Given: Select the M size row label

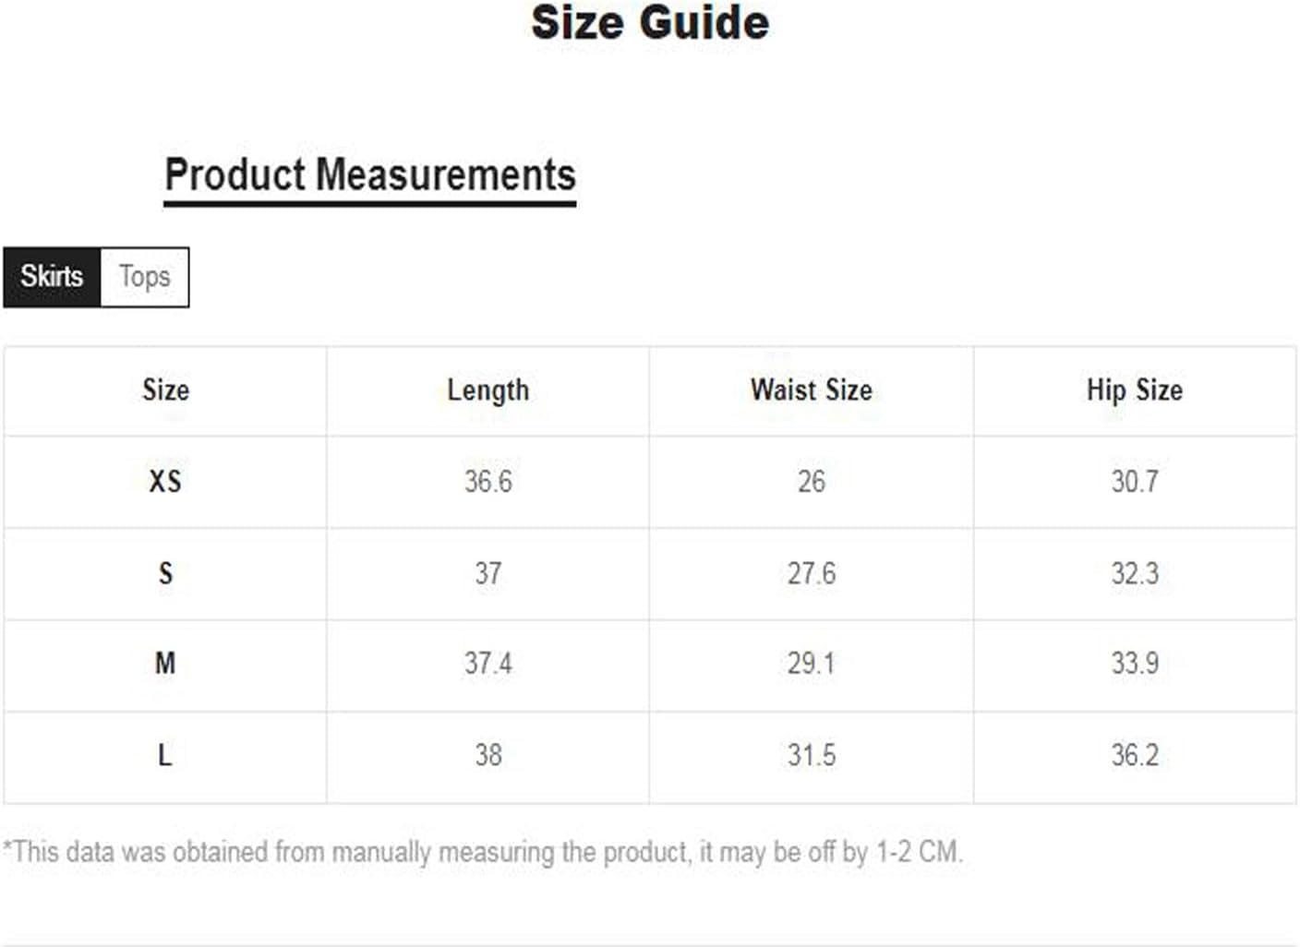Looking at the screenshot, I should click(165, 664).
